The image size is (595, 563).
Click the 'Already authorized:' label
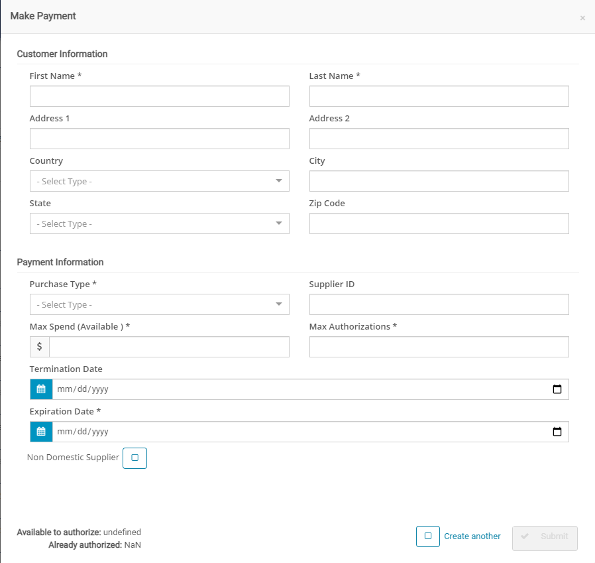[x=85, y=545]
